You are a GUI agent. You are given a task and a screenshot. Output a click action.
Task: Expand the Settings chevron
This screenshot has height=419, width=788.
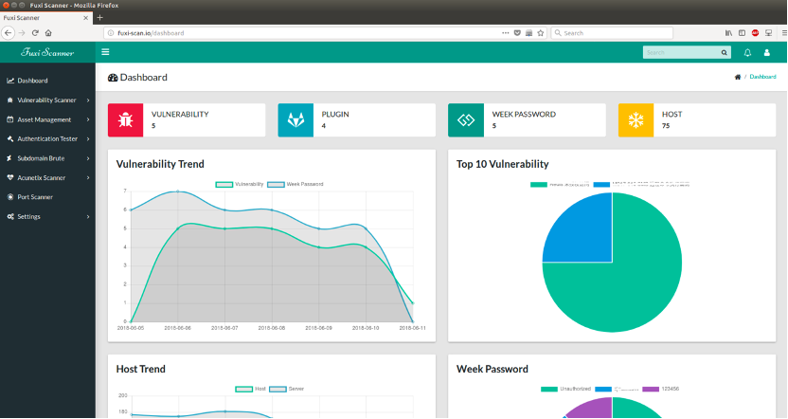pyautogui.click(x=88, y=217)
